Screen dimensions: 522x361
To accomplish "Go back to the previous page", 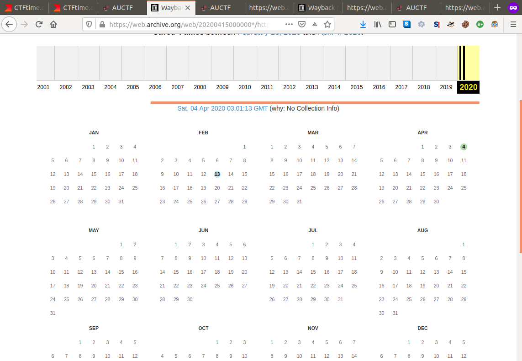I will pyautogui.click(x=9, y=24).
